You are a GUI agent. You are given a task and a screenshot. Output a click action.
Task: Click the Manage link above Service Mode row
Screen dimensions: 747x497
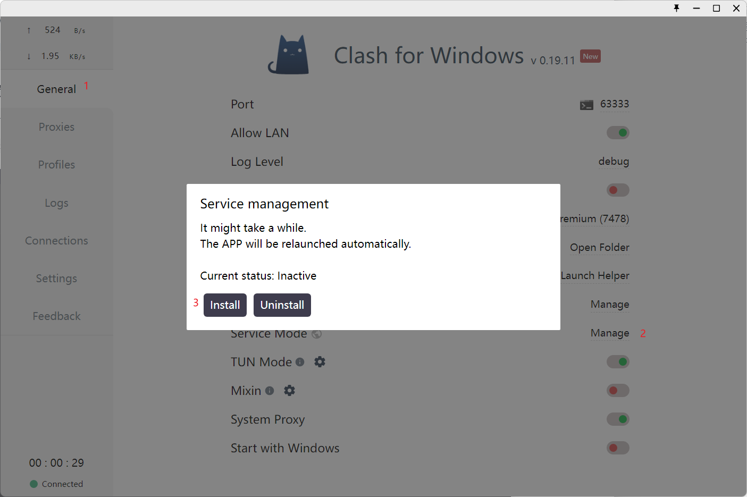coord(610,305)
